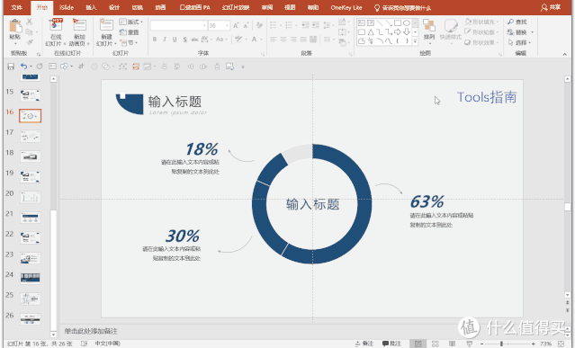This screenshot has width=575, height=348.
Task: Click the 63% text on the slide
Action: tap(427, 201)
